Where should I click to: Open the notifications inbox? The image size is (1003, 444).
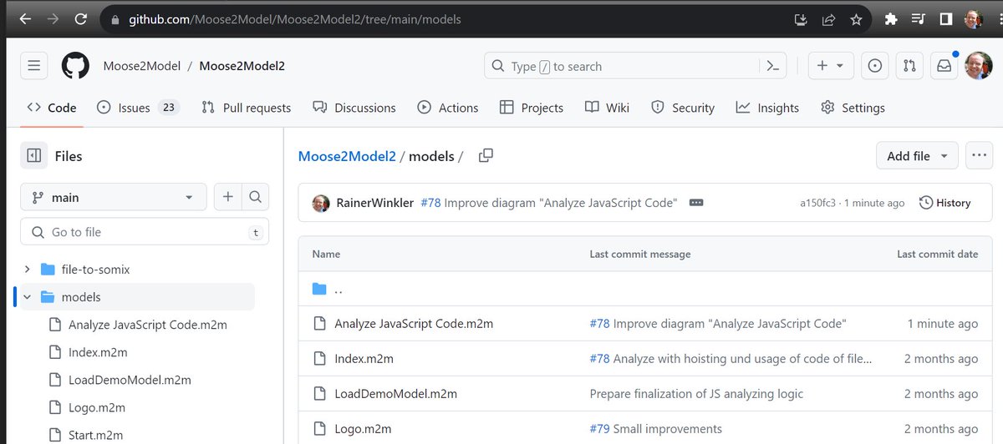944,66
